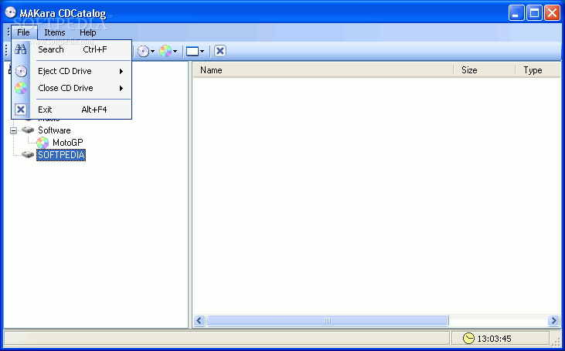Screen dimensions: 565x351
Task: Select the MotoGP disc in the tree
Action: coord(68,143)
